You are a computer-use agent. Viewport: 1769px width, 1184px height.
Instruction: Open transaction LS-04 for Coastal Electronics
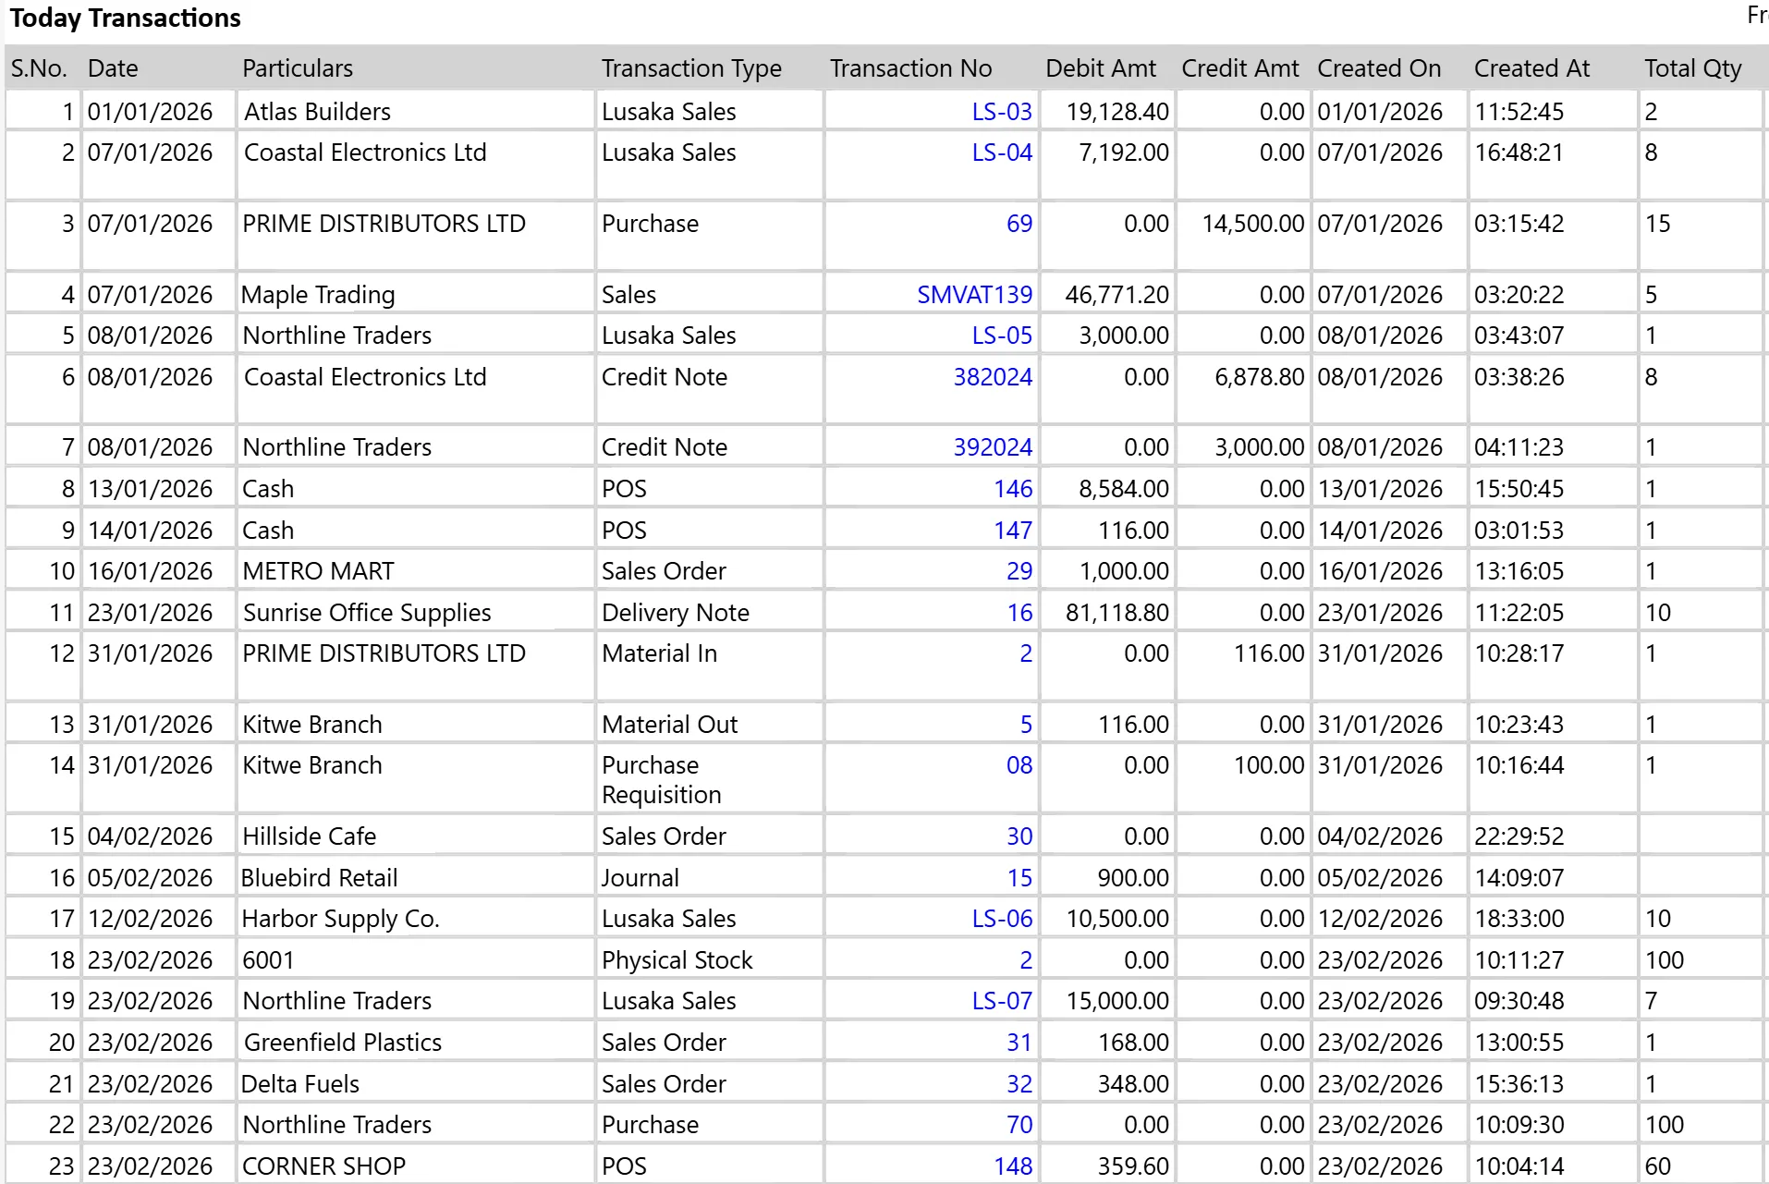pos(1001,153)
